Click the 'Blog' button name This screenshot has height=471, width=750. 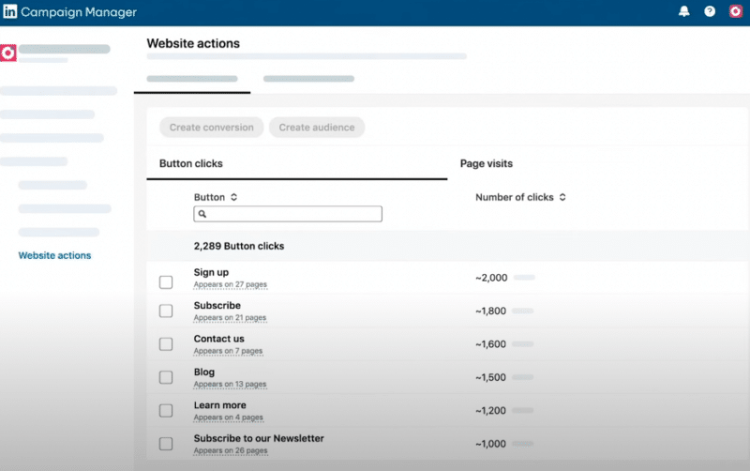204,372
